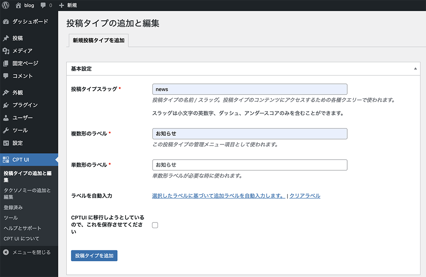Open the 新規 menu in admin bar
Viewport: 426px width, 277px height.
coord(69,6)
